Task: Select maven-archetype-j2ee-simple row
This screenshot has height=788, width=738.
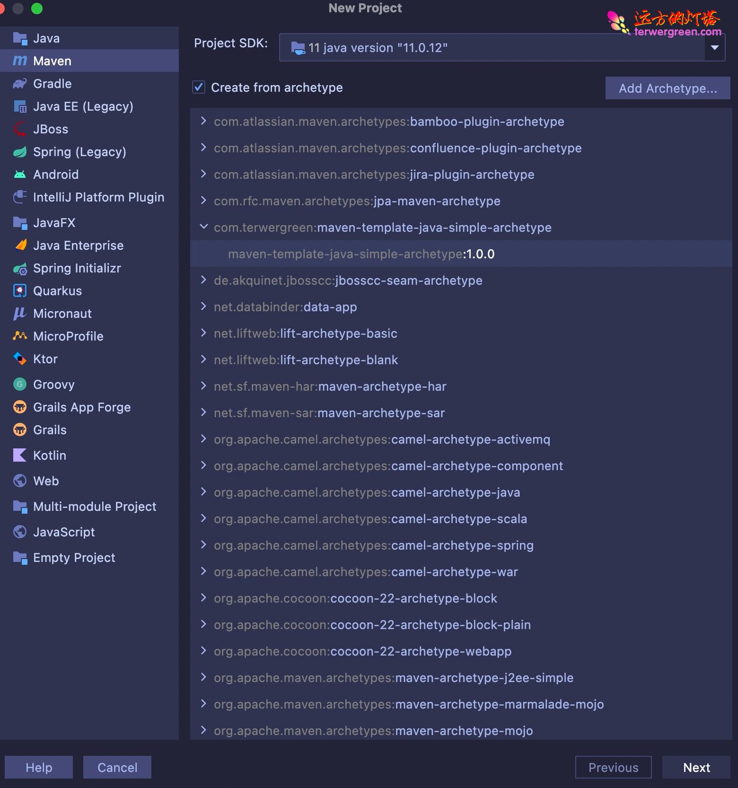Action: [461, 678]
